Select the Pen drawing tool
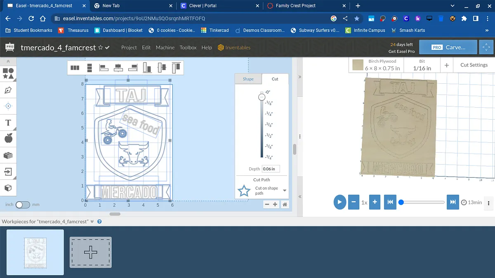 (x=8, y=90)
